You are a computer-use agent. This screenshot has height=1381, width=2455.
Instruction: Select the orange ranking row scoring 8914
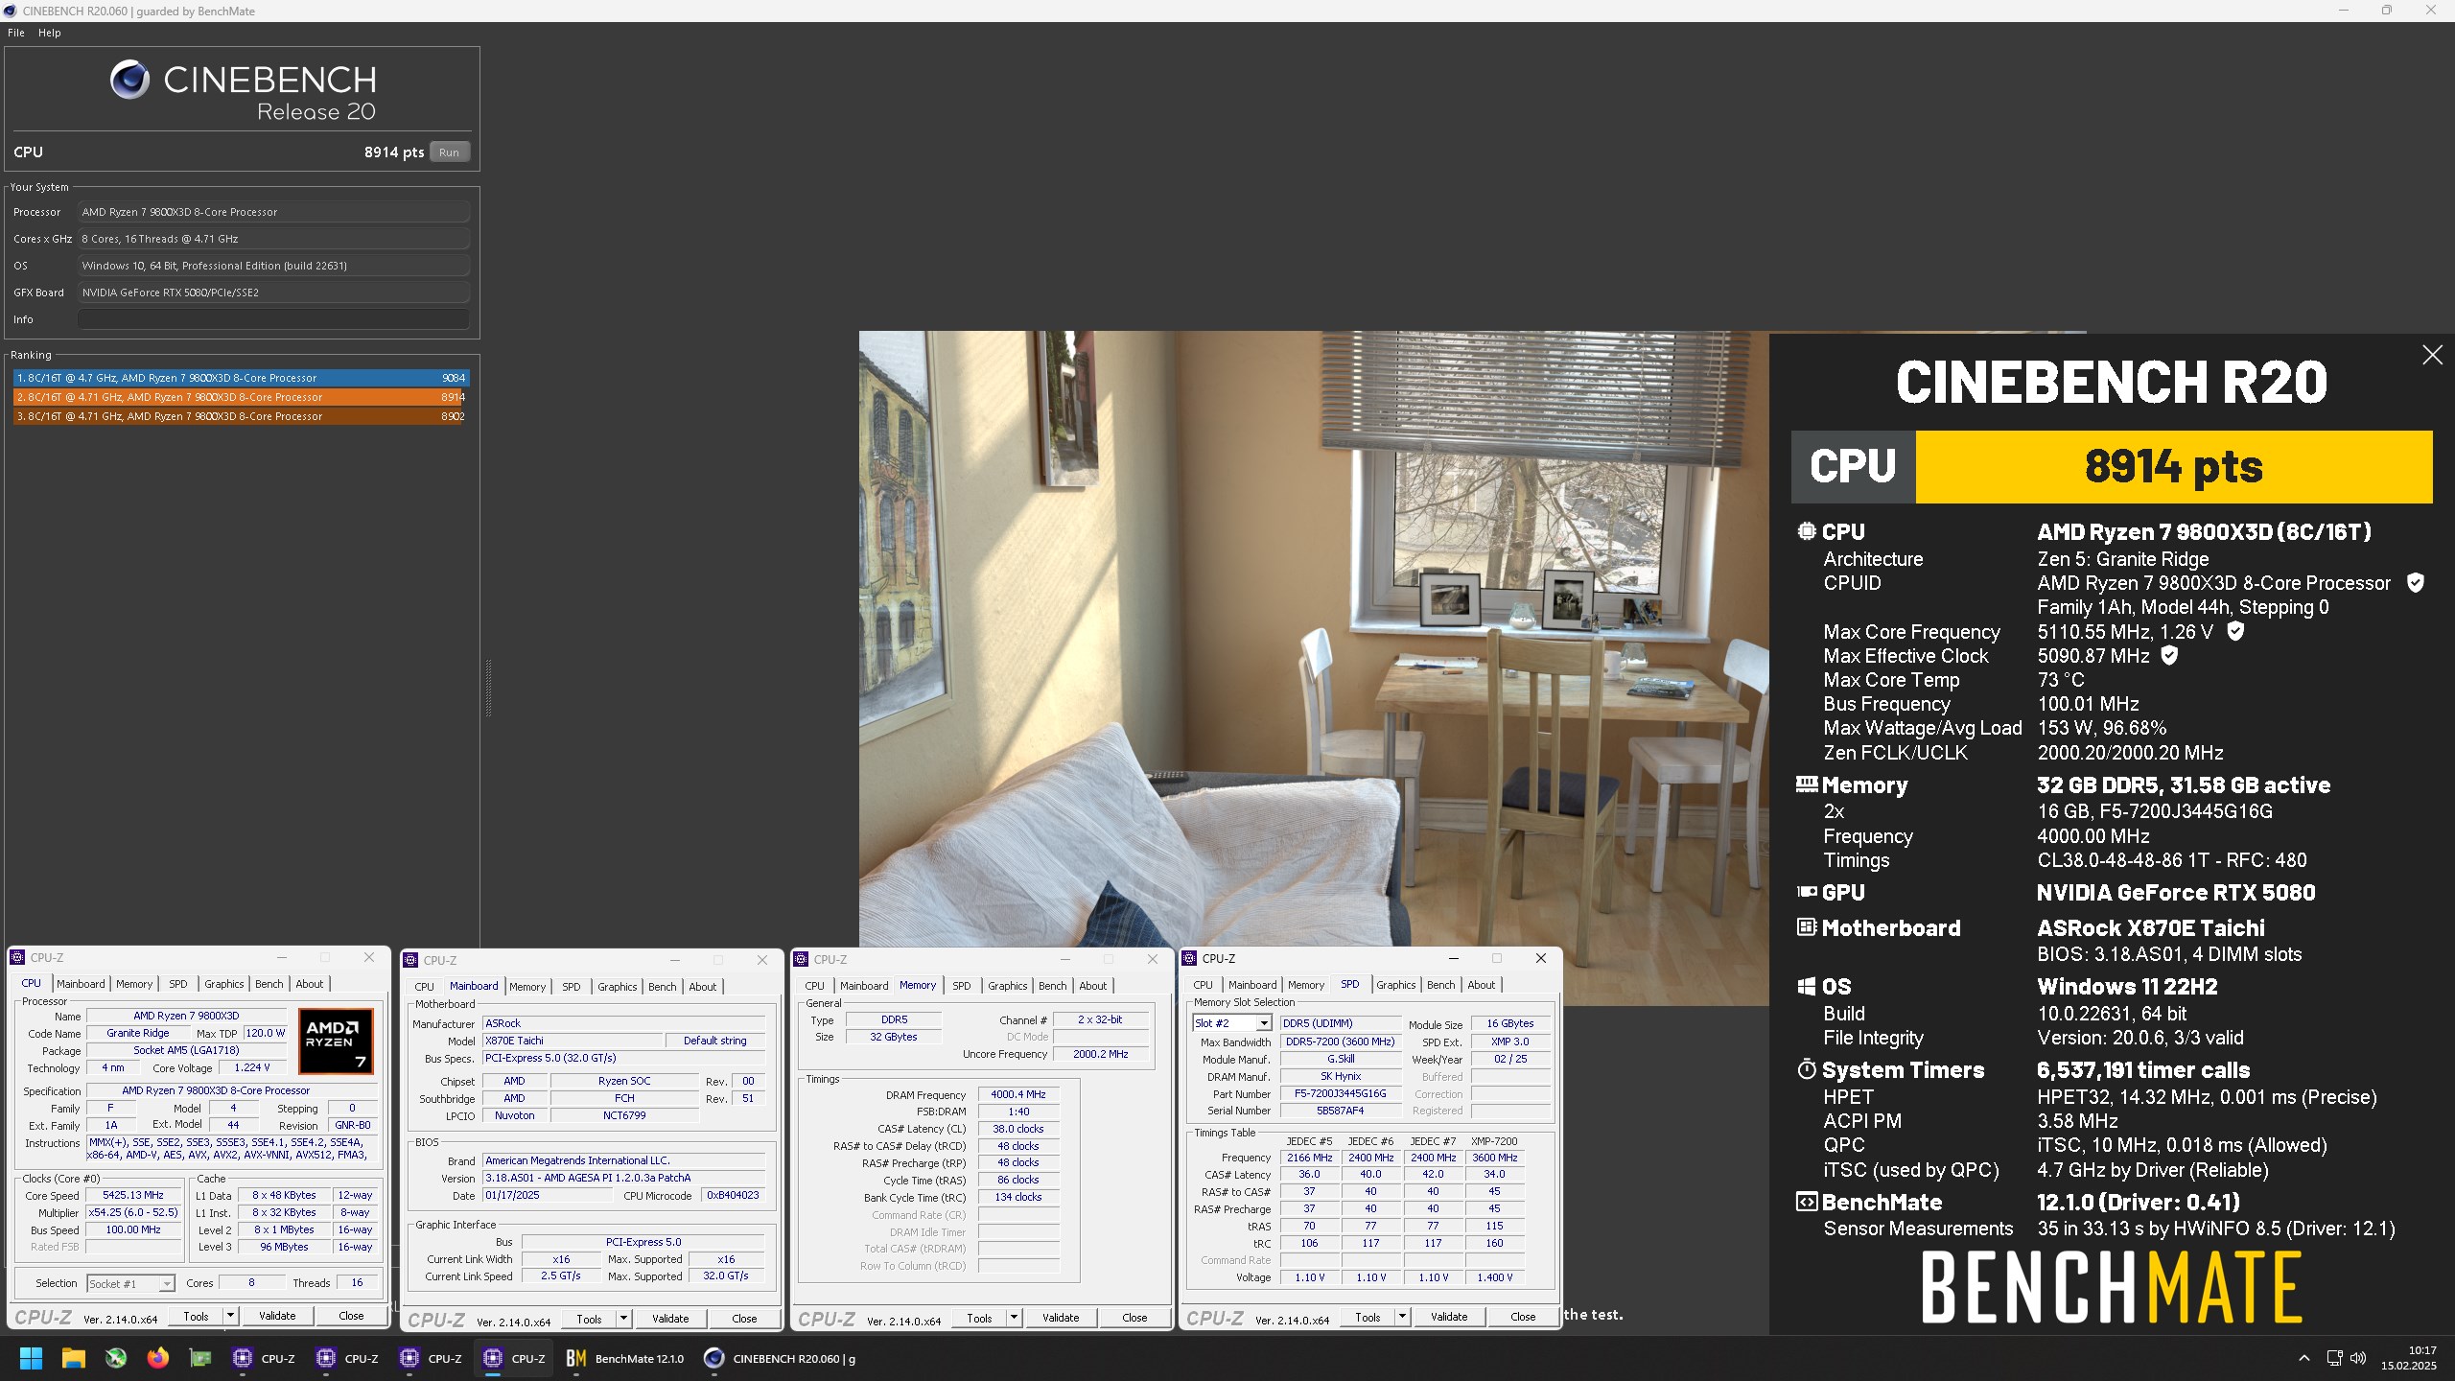click(240, 397)
